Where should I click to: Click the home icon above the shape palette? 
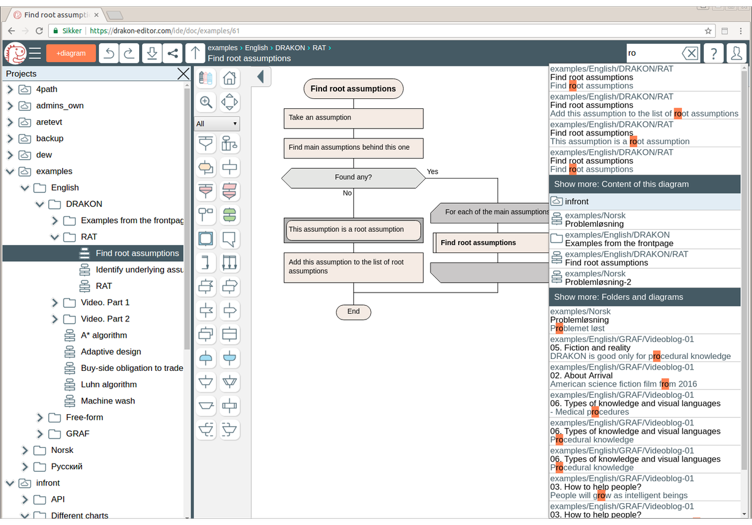(229, 78)
